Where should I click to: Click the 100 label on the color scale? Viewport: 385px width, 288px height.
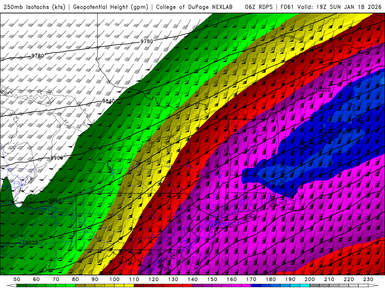click(115, 279)
